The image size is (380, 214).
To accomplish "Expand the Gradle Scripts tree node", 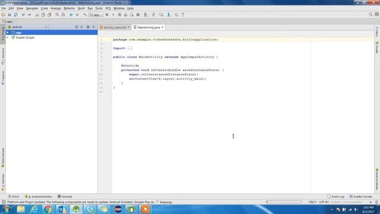I will (8, 37).
